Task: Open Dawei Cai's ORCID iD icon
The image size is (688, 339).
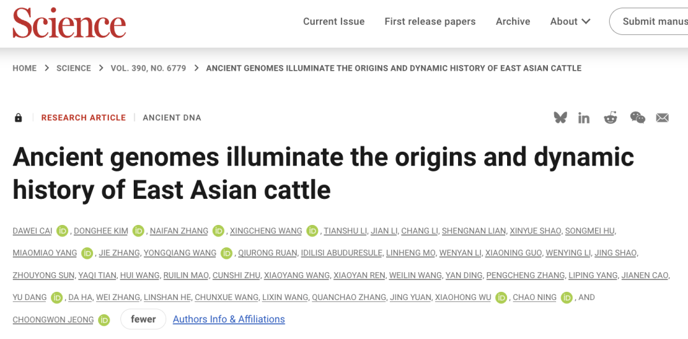Action: pyautogui.click(x=62, y=231)
